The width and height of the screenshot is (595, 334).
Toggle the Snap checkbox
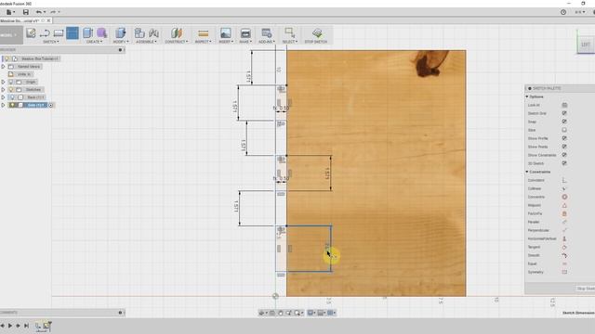point(564,122)
